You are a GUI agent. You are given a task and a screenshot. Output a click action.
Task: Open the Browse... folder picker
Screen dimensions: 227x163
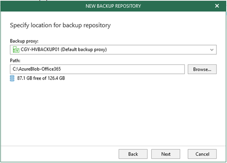click(x=202, y=69)
